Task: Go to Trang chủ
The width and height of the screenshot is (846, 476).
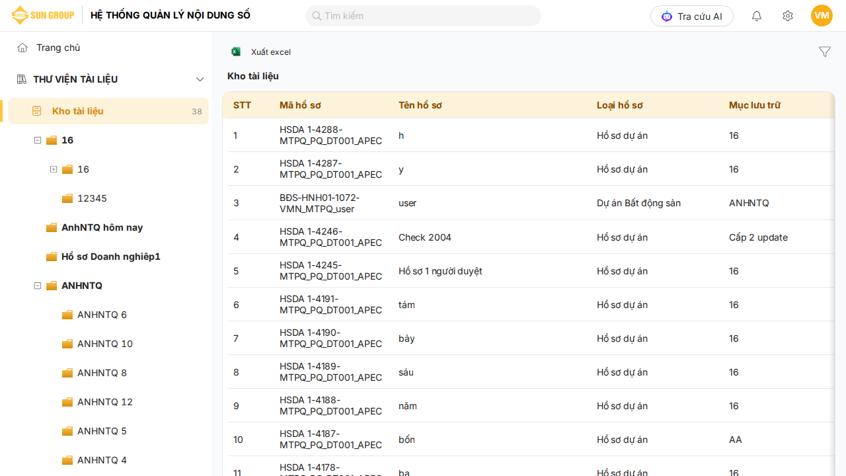Action: coord(58,48)
